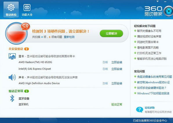Viewport: 173px width, 123px height.
Task: Click the 已成功连接到360云安全中心 status text
Action: click(x=150, y=120)
